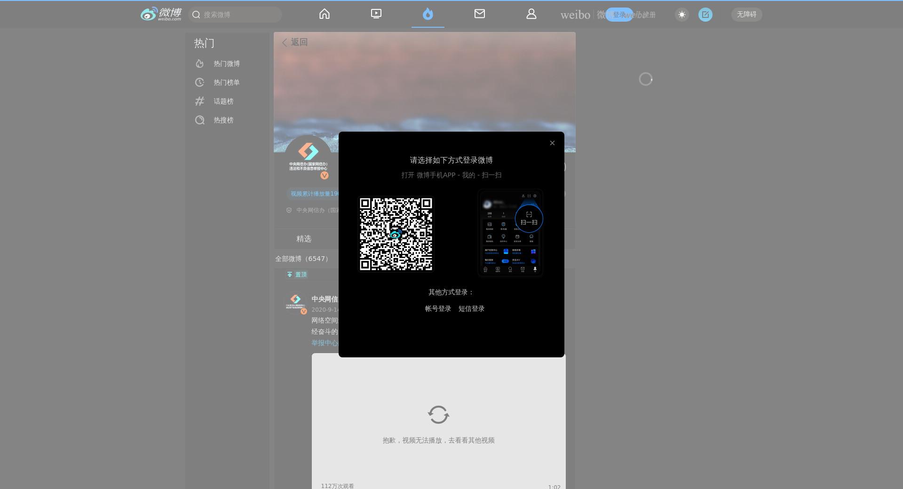Click the blue 登录 button in header
The height and width of the screenshot is (489, 903).
click(x=619, y=15)
